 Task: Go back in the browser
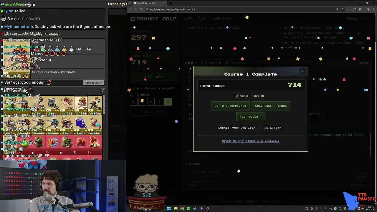click(130, 9)
